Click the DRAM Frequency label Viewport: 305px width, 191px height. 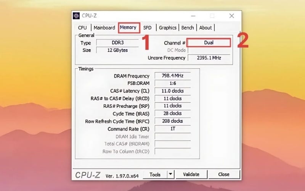pos(132,76)
